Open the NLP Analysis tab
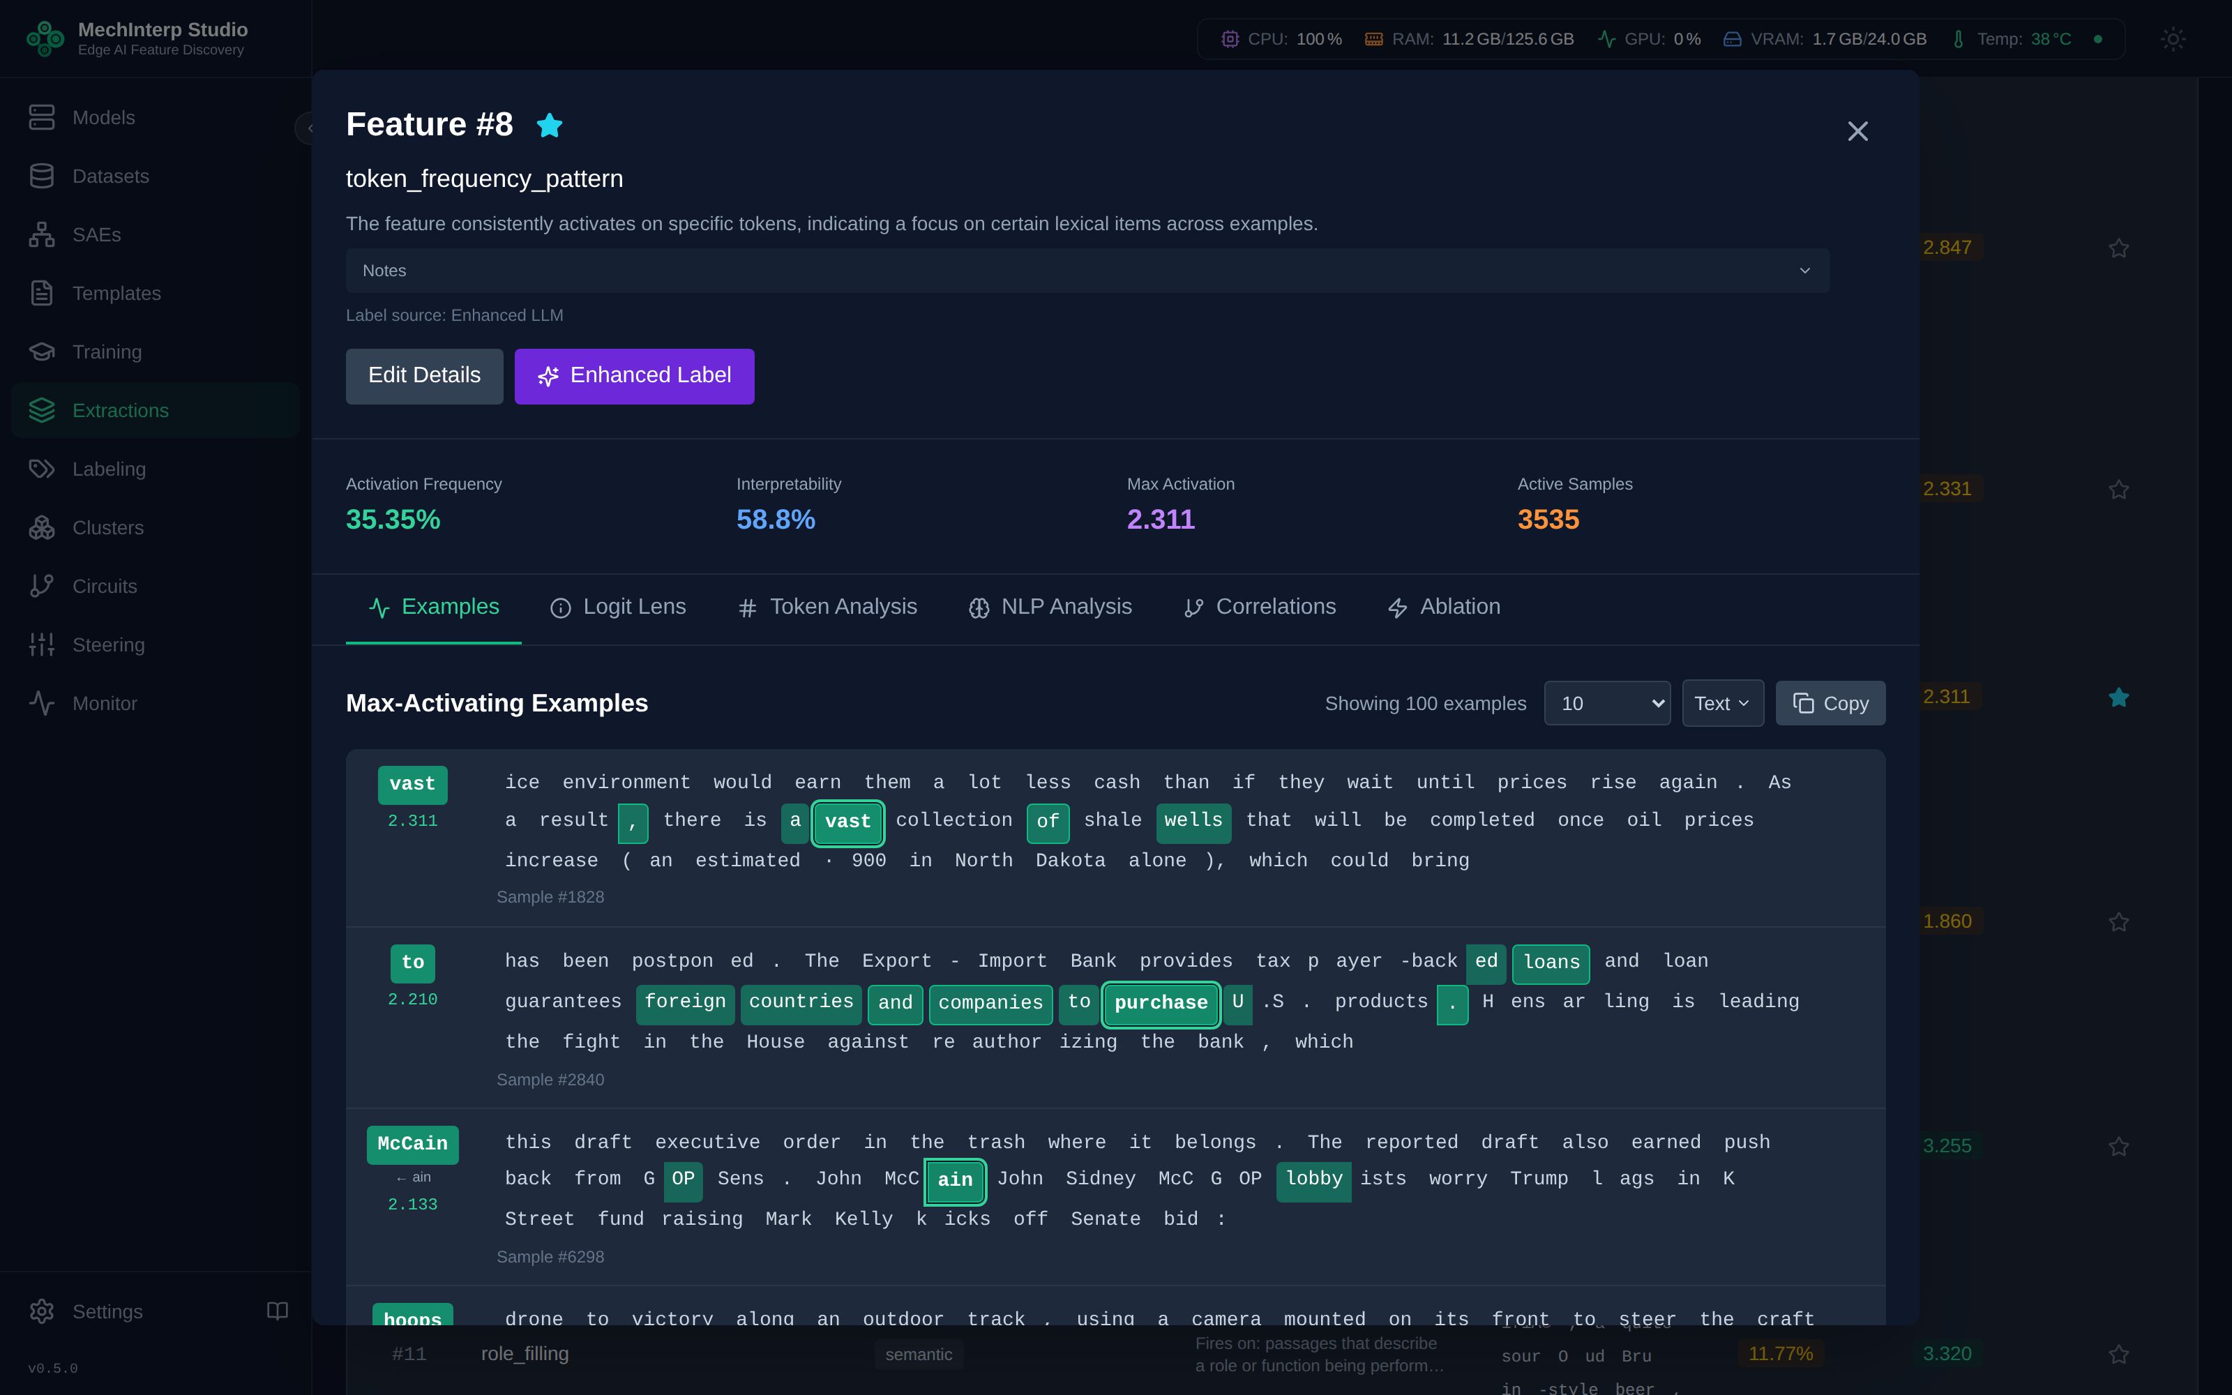The image size is (2232, 1395). (x=1050, y=607)
